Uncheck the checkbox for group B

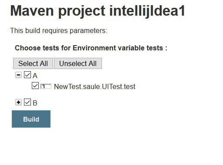[27, 102]
